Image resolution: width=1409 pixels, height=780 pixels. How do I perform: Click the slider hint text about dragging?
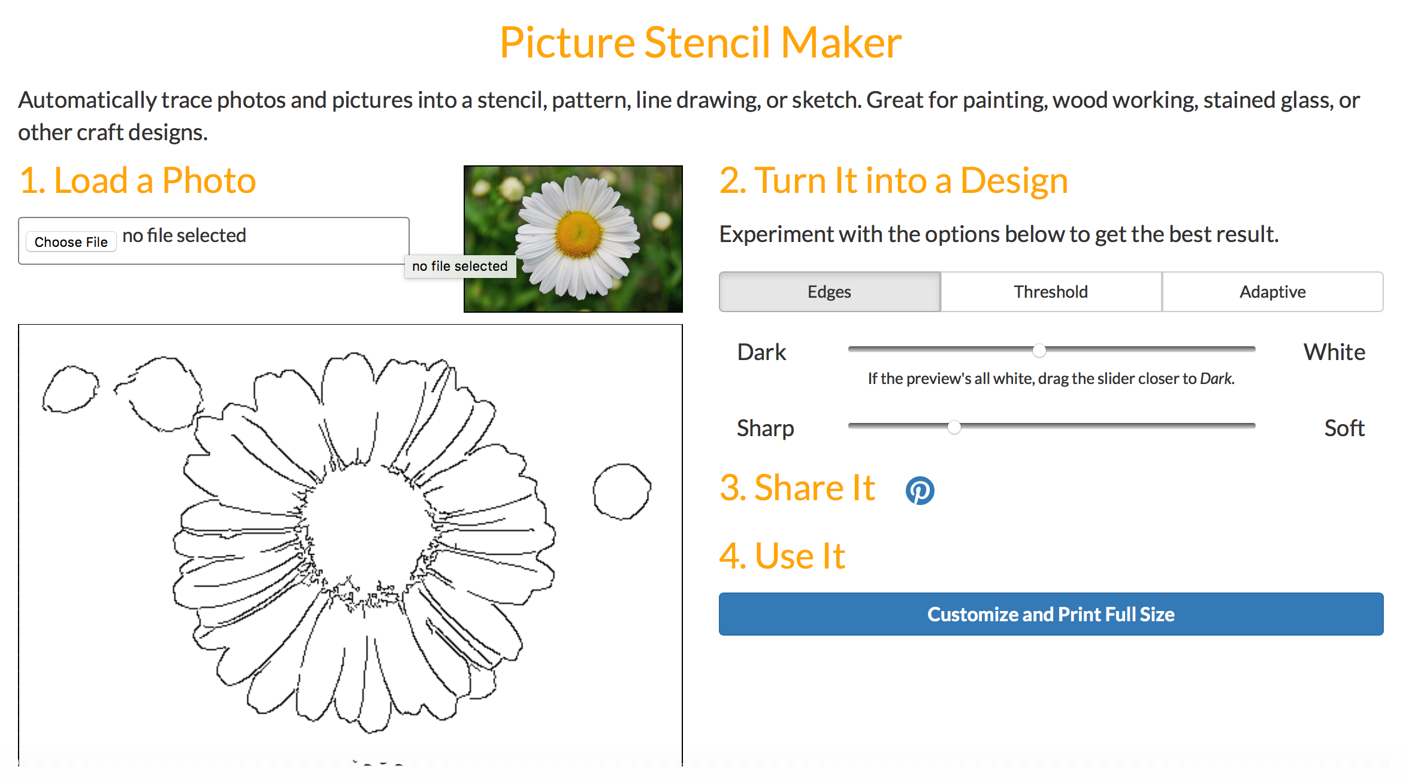[x=1050, y=378]
